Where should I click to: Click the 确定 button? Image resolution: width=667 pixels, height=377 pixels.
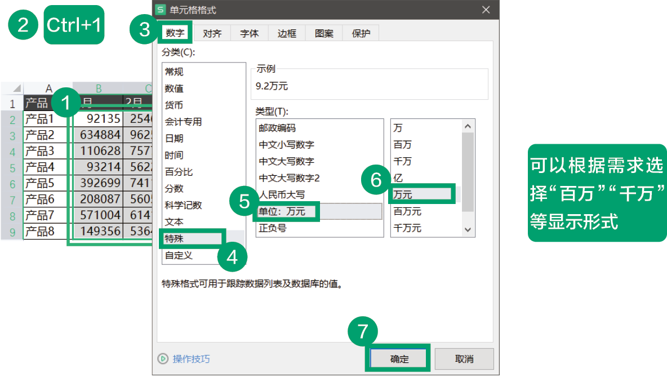(x=399, y=359)
